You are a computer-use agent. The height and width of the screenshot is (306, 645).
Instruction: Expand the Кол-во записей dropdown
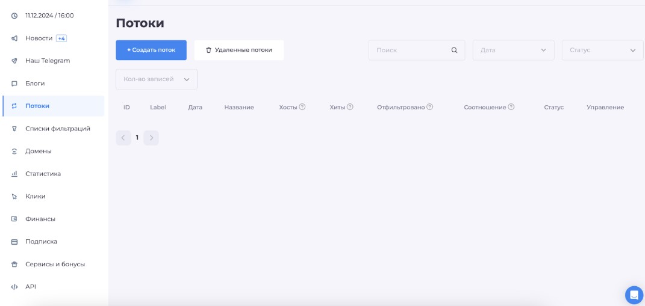click(157, 79)
